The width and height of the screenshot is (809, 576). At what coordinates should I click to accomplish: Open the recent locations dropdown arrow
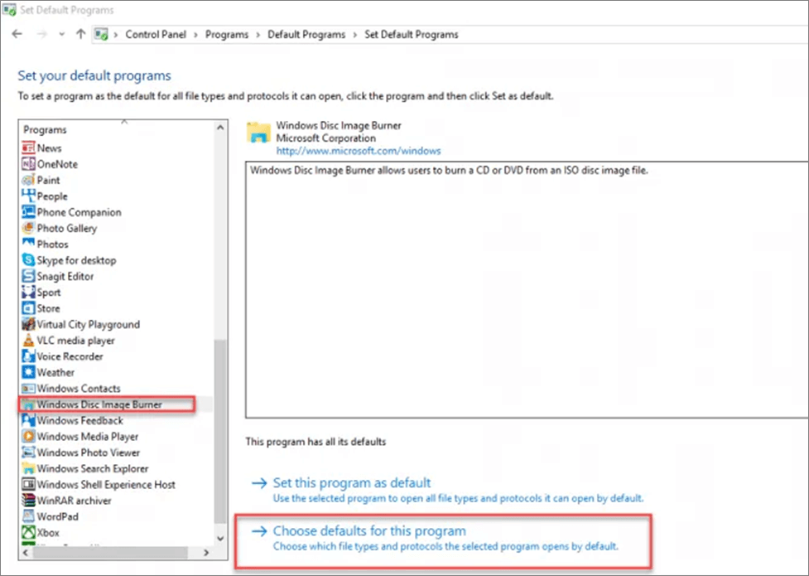pyautogui.click(x=61, y=35)
